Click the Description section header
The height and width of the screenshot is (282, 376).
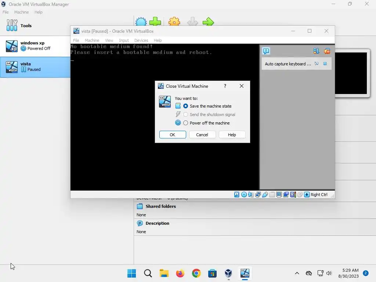click(157, 223)
